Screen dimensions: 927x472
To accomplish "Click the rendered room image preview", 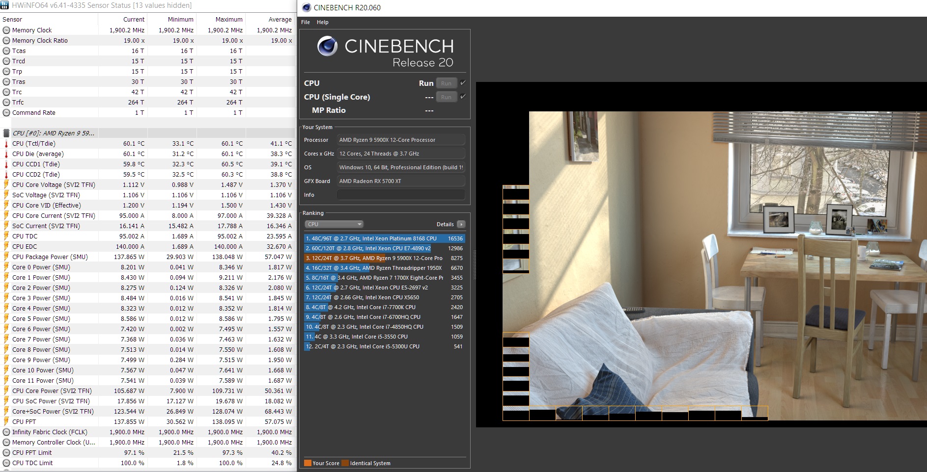I will [702, 255].
